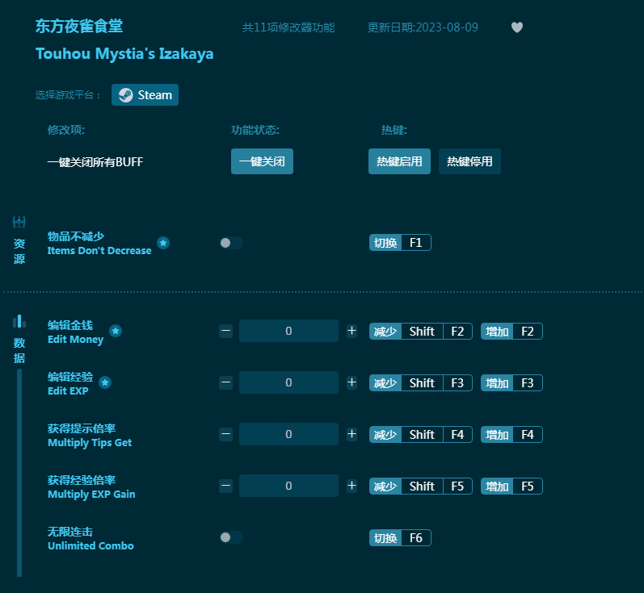
Task: Click the vertical scroll bar under 数据
Action: (19, 473)
